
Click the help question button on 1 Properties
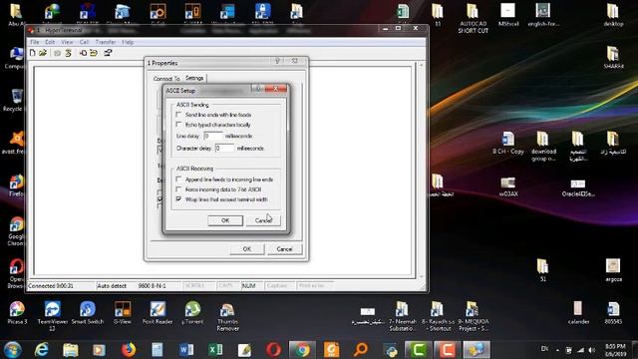278,61
